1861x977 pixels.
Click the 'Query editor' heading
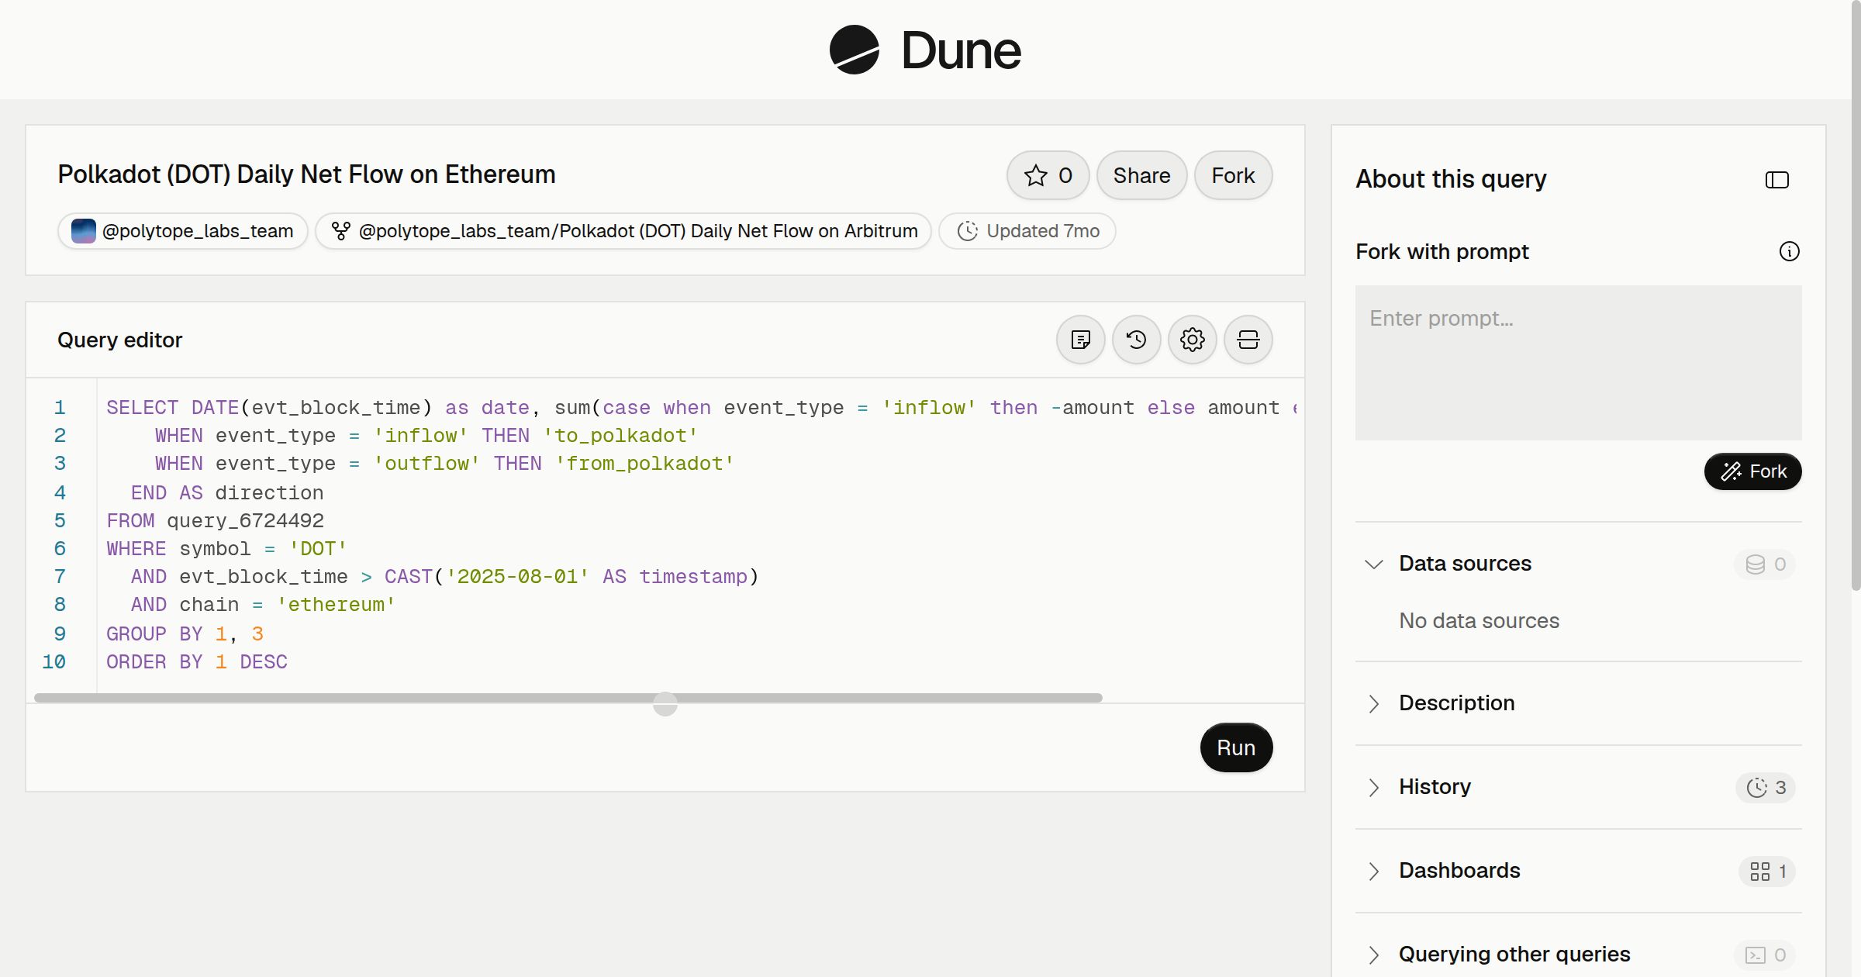pos(119,340)
